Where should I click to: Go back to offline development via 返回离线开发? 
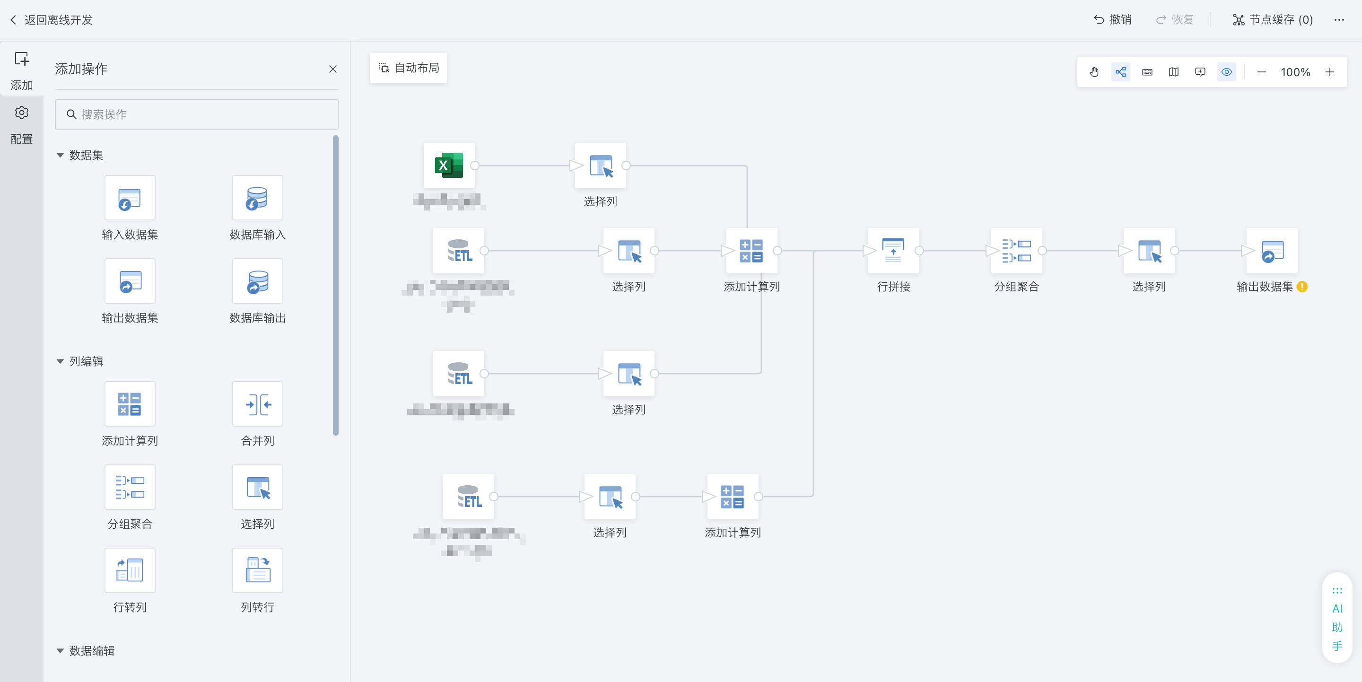click(x=51, y=19)
